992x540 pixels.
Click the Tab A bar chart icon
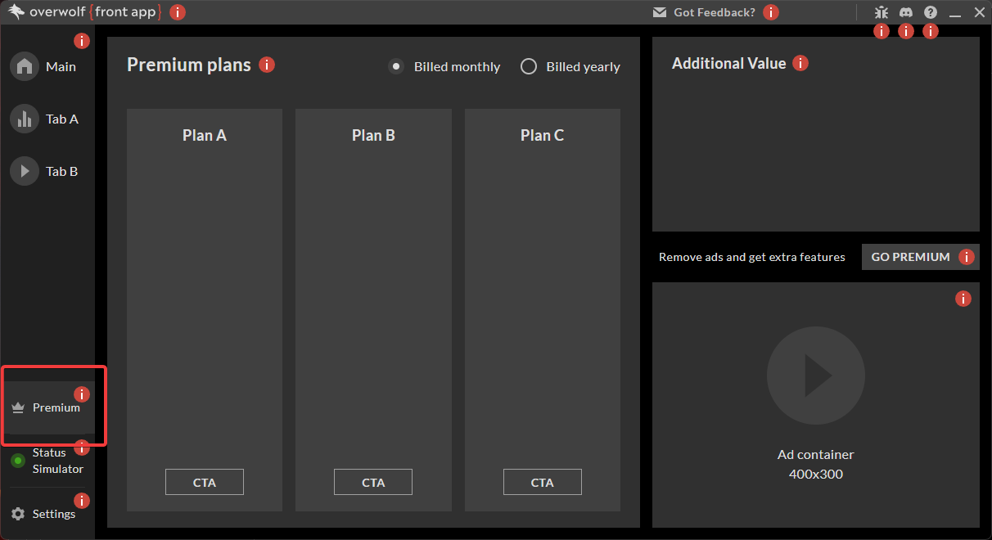(25, 119)
